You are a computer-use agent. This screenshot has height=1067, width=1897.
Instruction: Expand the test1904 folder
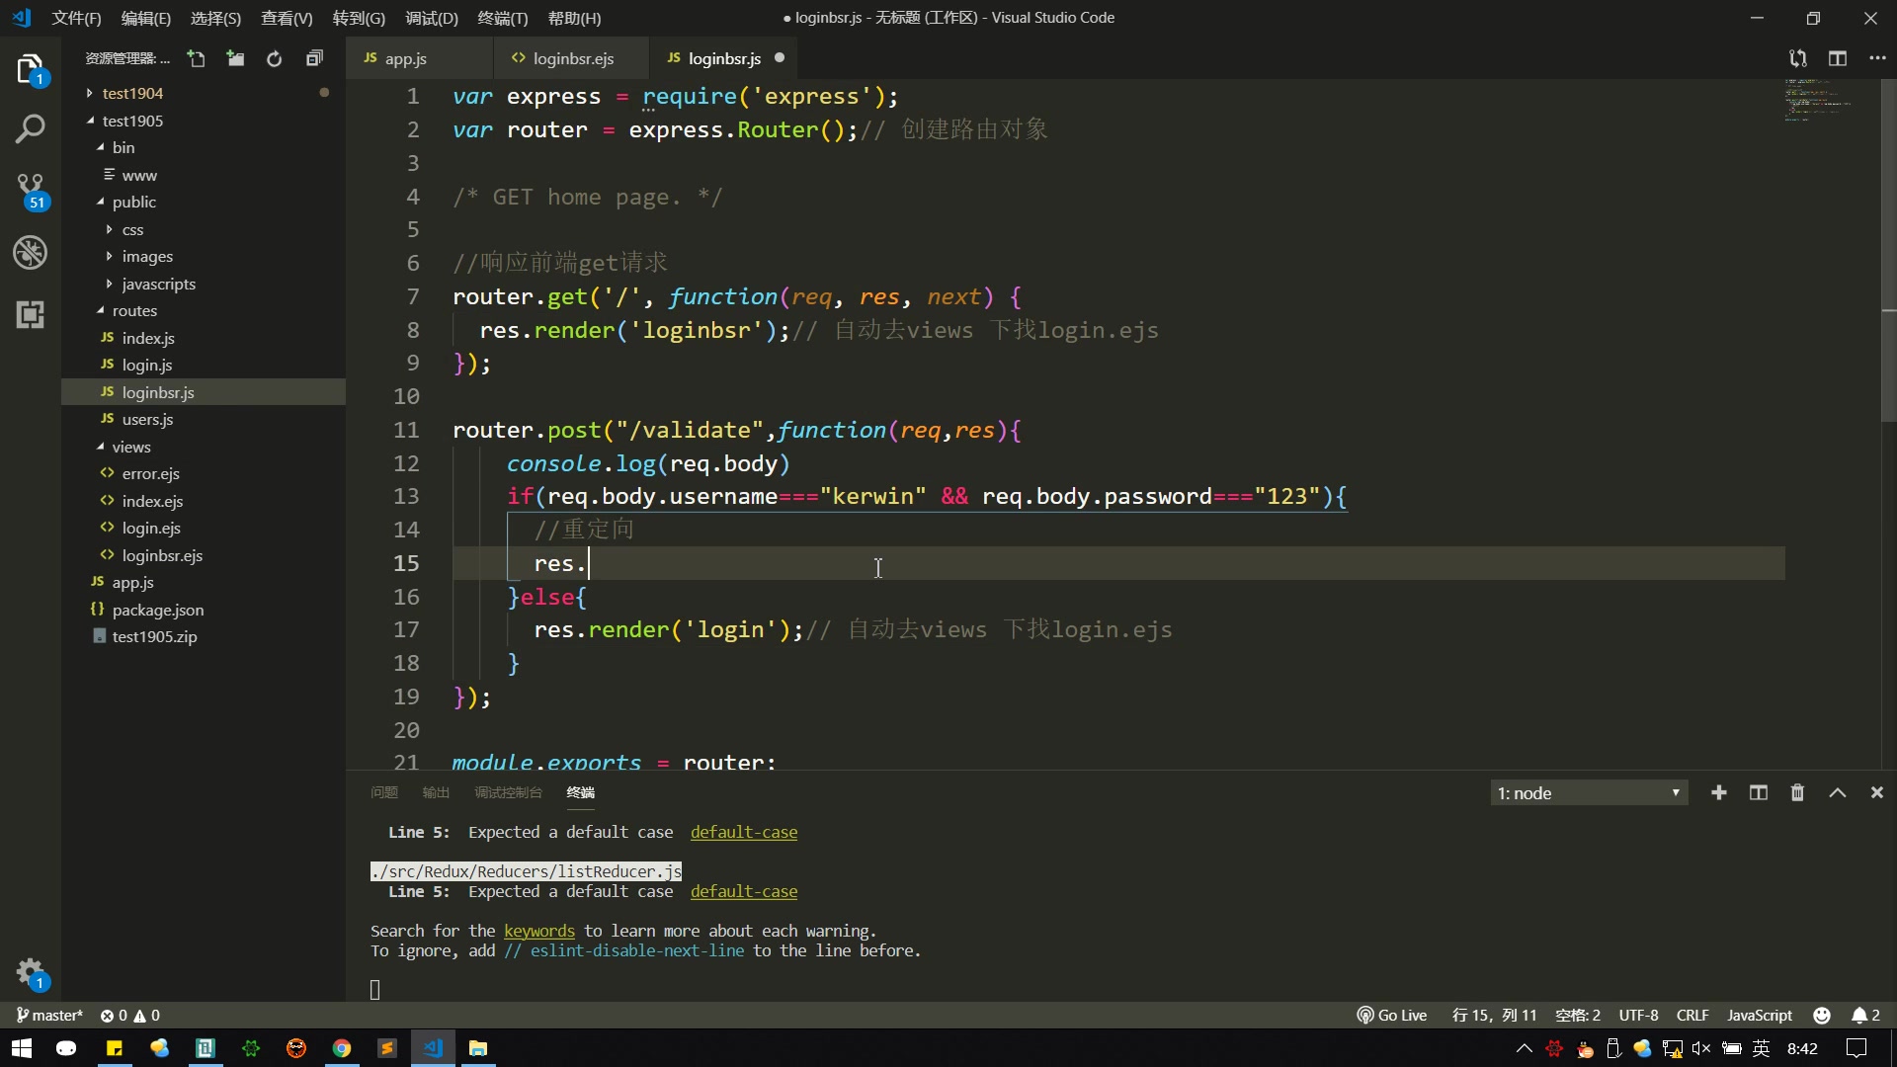click(132, 93)
